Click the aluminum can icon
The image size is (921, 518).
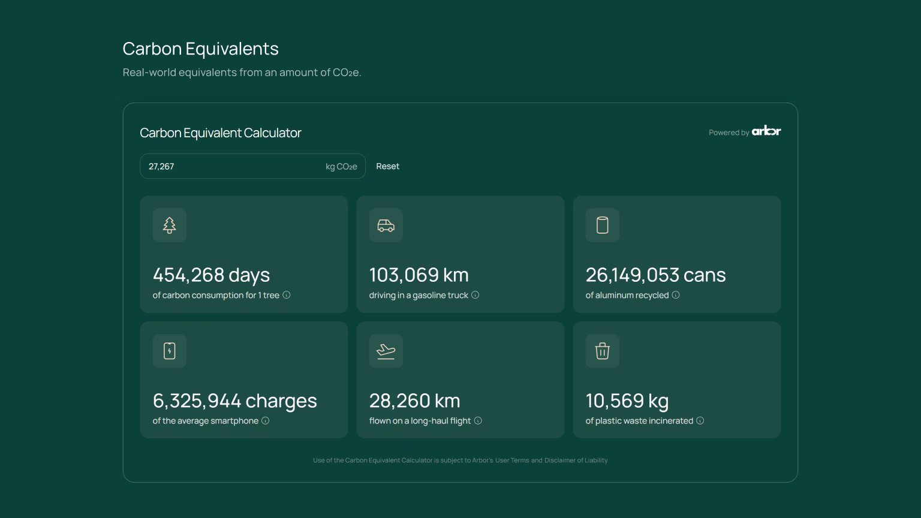(603, 225)
